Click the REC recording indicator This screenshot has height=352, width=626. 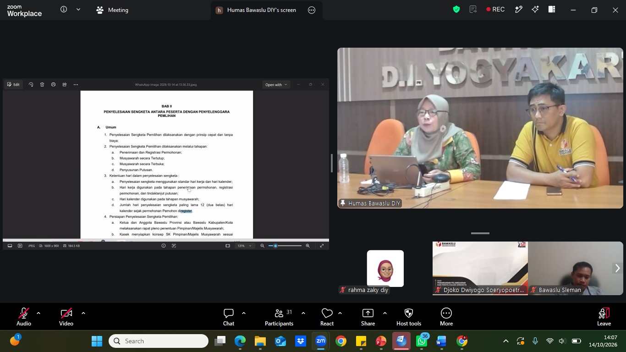[495, 9]
